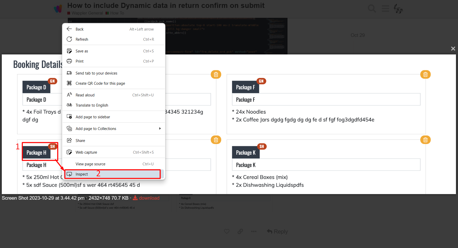Open the hamburger menu icon in header
The width and height of the screenshot is (458, 248).
click(385, 9)
